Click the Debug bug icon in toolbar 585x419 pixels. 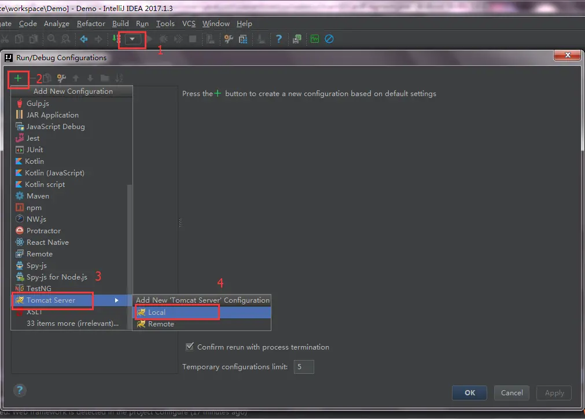tap(163, 39)
